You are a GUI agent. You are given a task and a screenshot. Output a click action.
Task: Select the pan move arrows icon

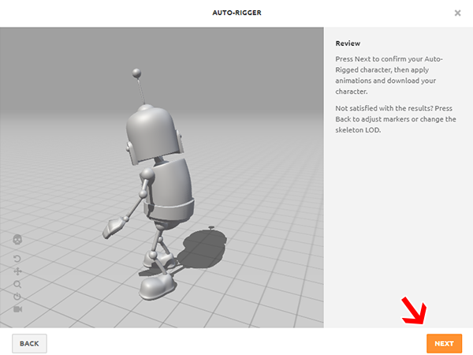coord(17,271)
